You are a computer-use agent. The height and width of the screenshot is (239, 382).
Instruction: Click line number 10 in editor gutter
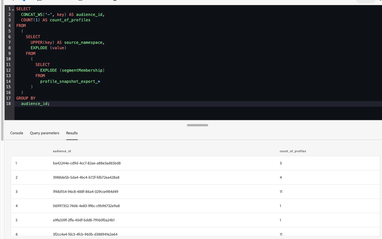[x=8, y=59]
